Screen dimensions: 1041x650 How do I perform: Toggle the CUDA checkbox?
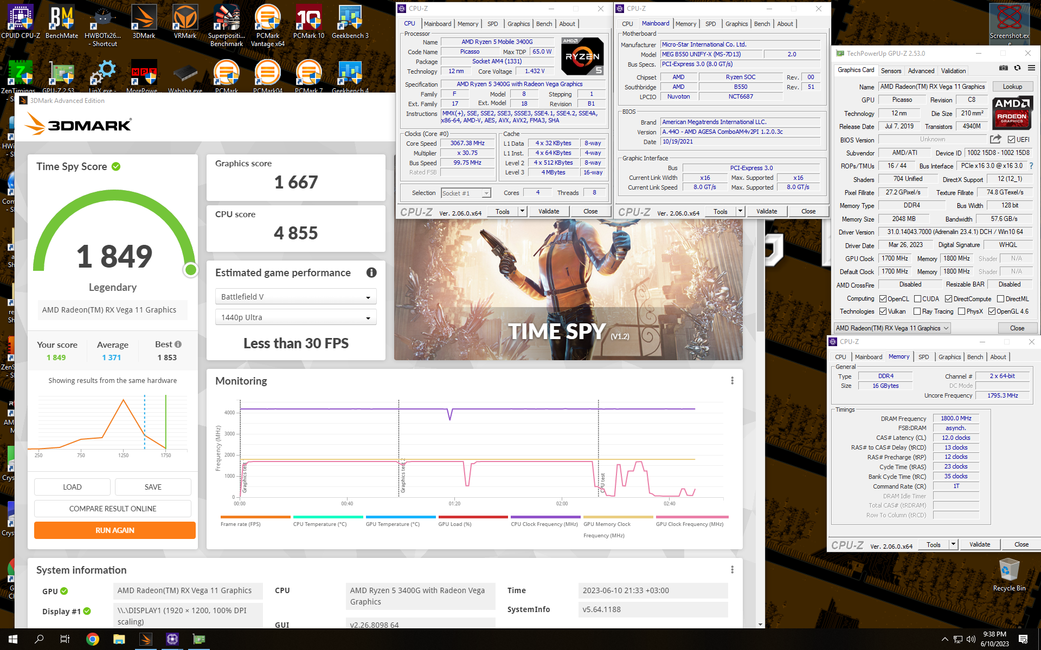917,299
